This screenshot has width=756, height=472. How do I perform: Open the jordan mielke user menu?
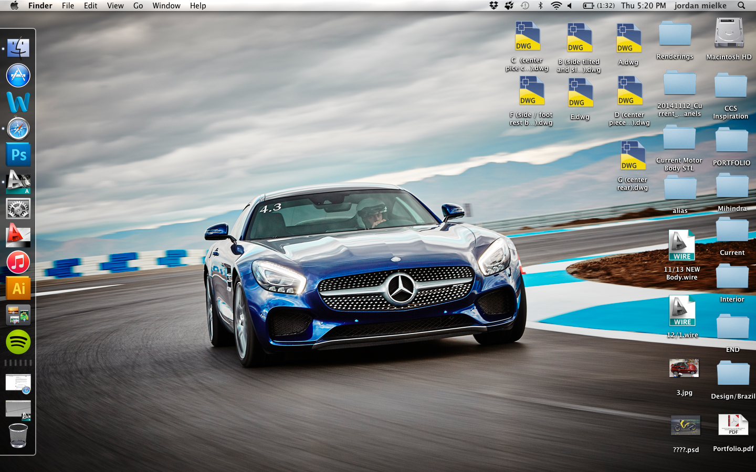click(x=700, y=5)
